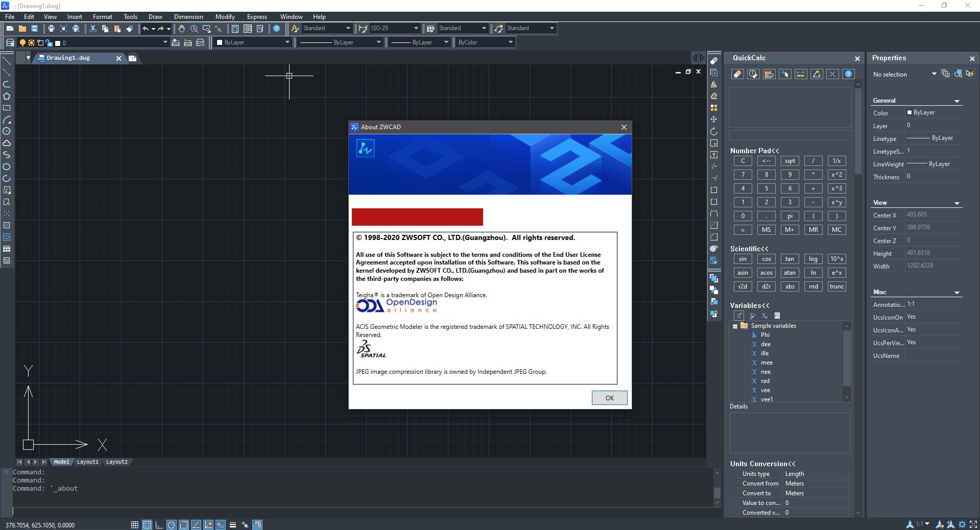Click OK in About ZWCAD dialog

[x=609, y=398]
